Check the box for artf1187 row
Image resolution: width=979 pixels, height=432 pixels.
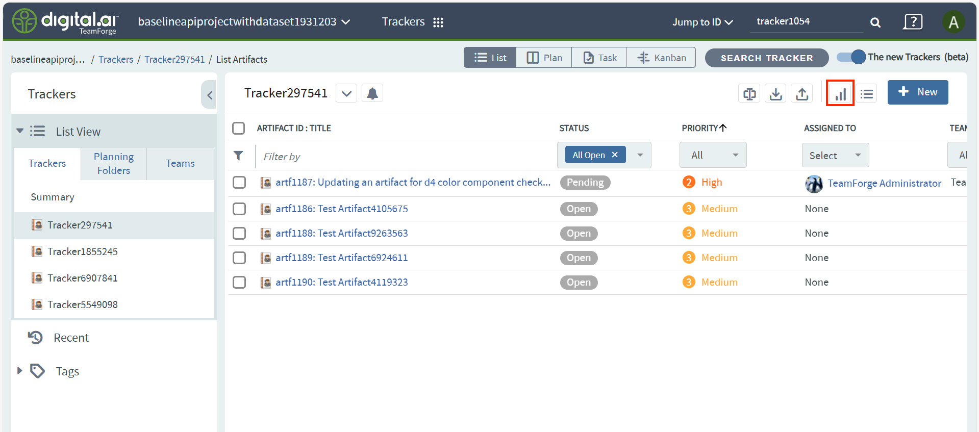click(239, 183)
